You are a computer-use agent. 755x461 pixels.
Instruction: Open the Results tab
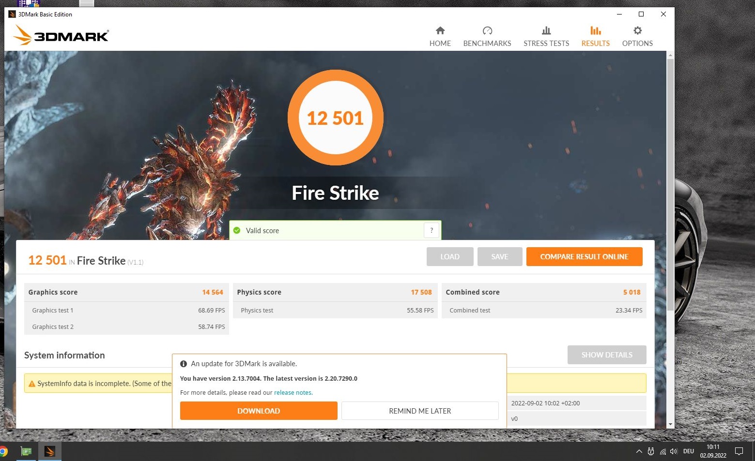click(x=595, y=37)
